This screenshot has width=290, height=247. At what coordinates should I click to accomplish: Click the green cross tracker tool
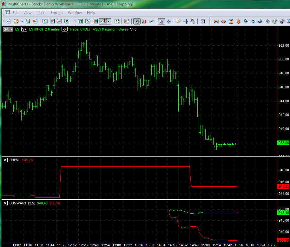click(x=185, y=21)
